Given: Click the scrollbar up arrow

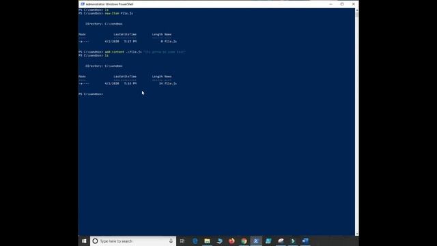Looking at the screenshot, I should click(x=357, y=10).
